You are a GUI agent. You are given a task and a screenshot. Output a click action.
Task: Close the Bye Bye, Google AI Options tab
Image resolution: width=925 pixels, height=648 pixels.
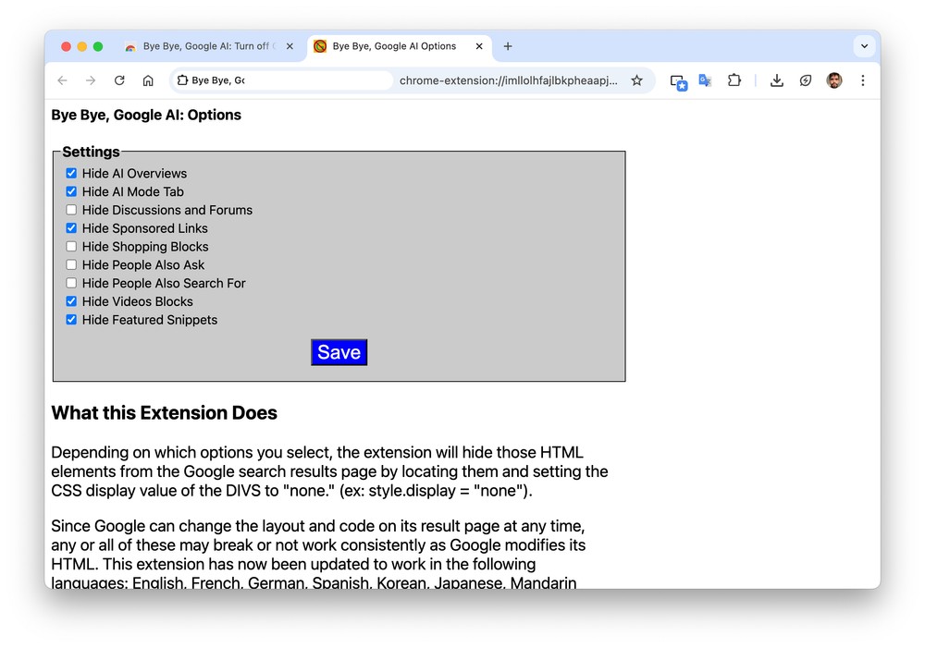(x=479, y=46)
